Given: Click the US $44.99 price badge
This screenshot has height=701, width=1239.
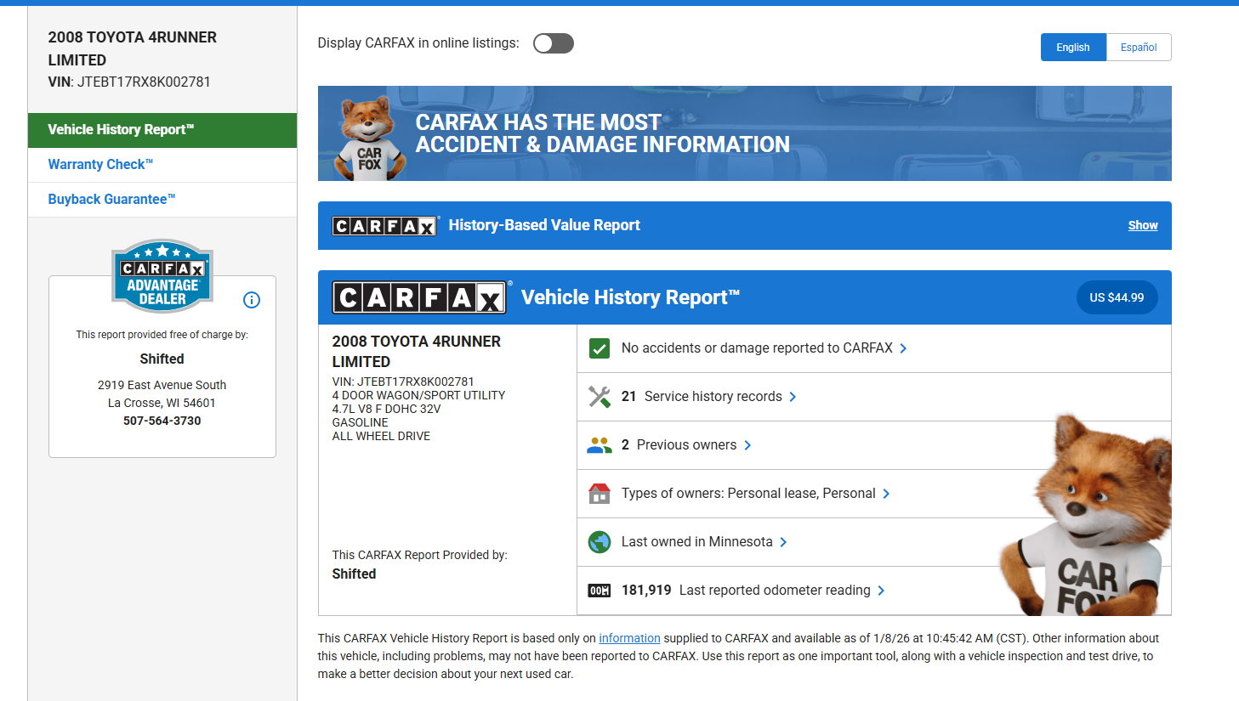Looking at the screenshot, I should click(x=1117, y=297).
